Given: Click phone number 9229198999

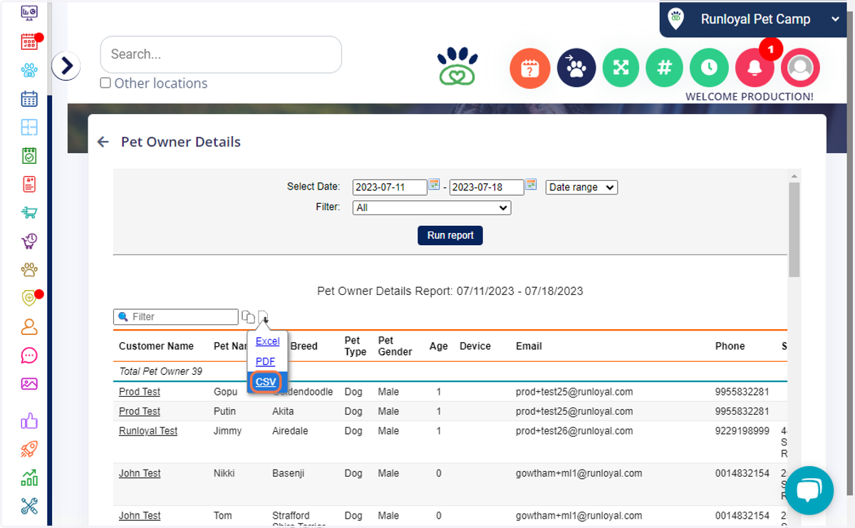Looking at the screenshot, I should click(742, 431).
